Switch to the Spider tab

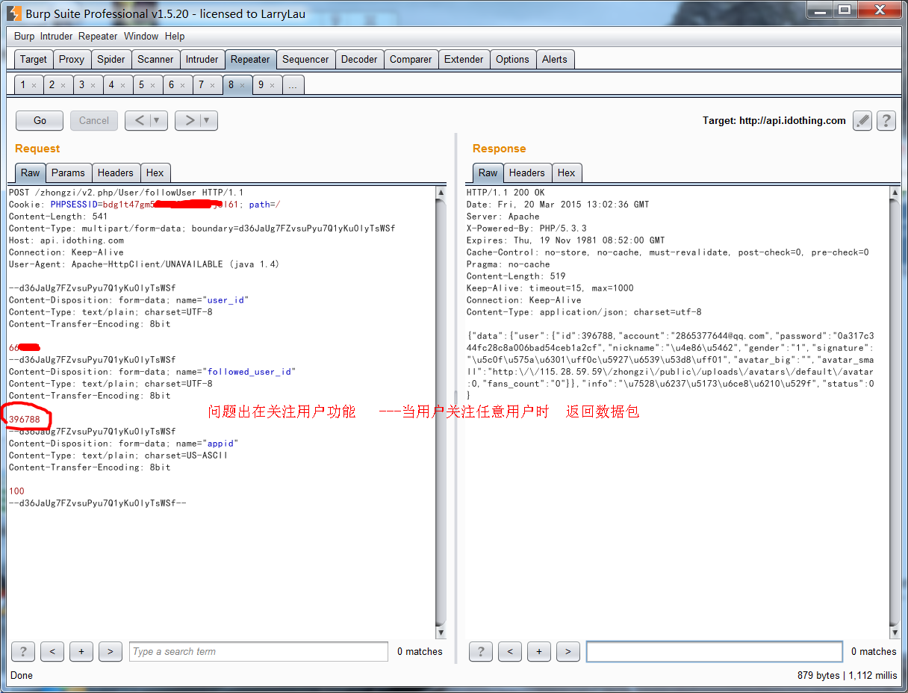[x=111, y=59]
